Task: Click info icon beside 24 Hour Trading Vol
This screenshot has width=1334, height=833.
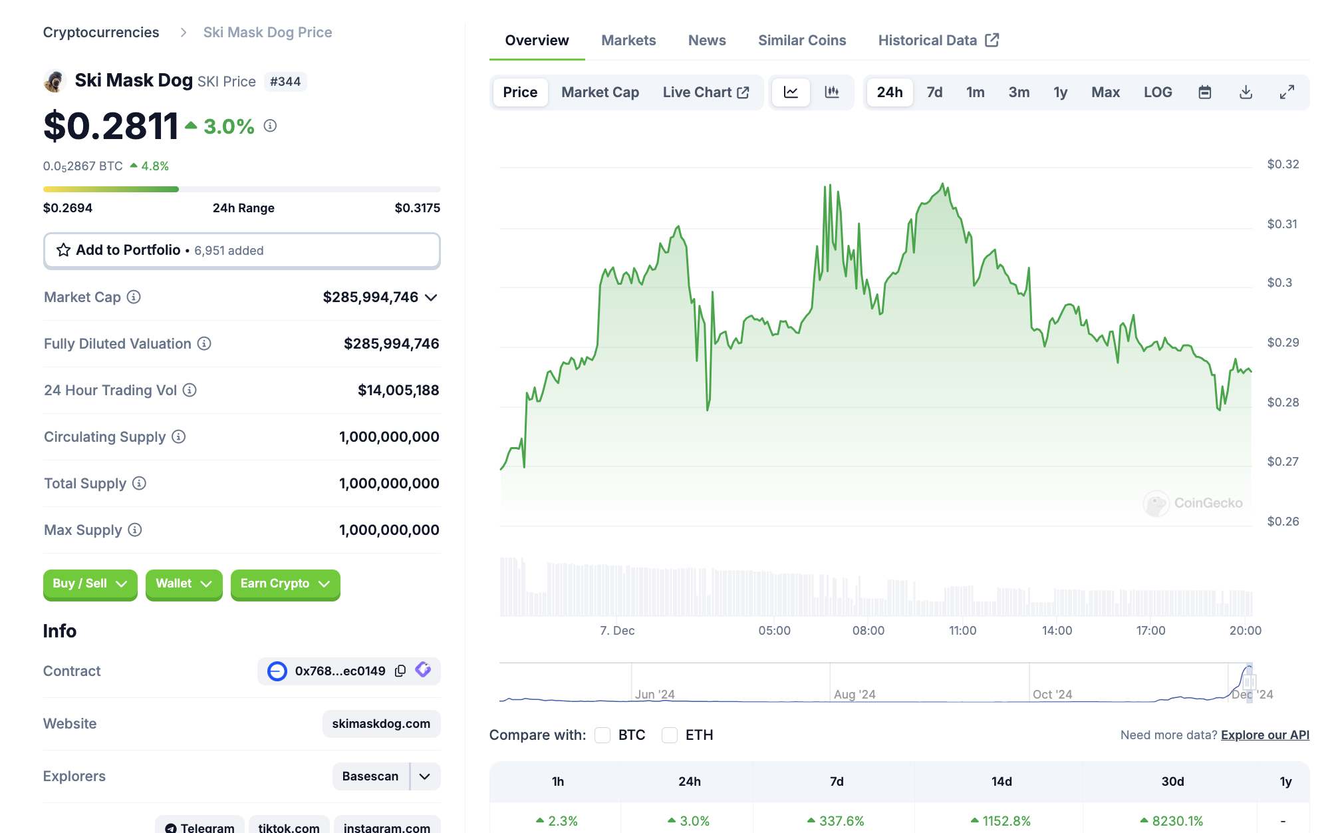Action: pos(190,390)
